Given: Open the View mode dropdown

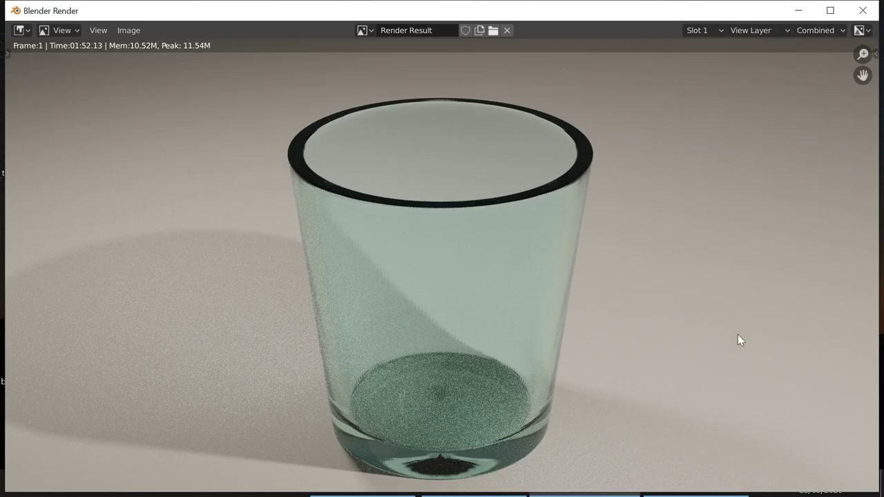Looking at the screenshot, I should pos(59,30).
